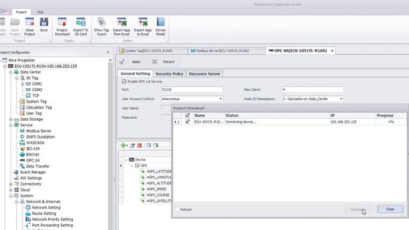
Task: Click the red delete tag icon
Action: 139,146
